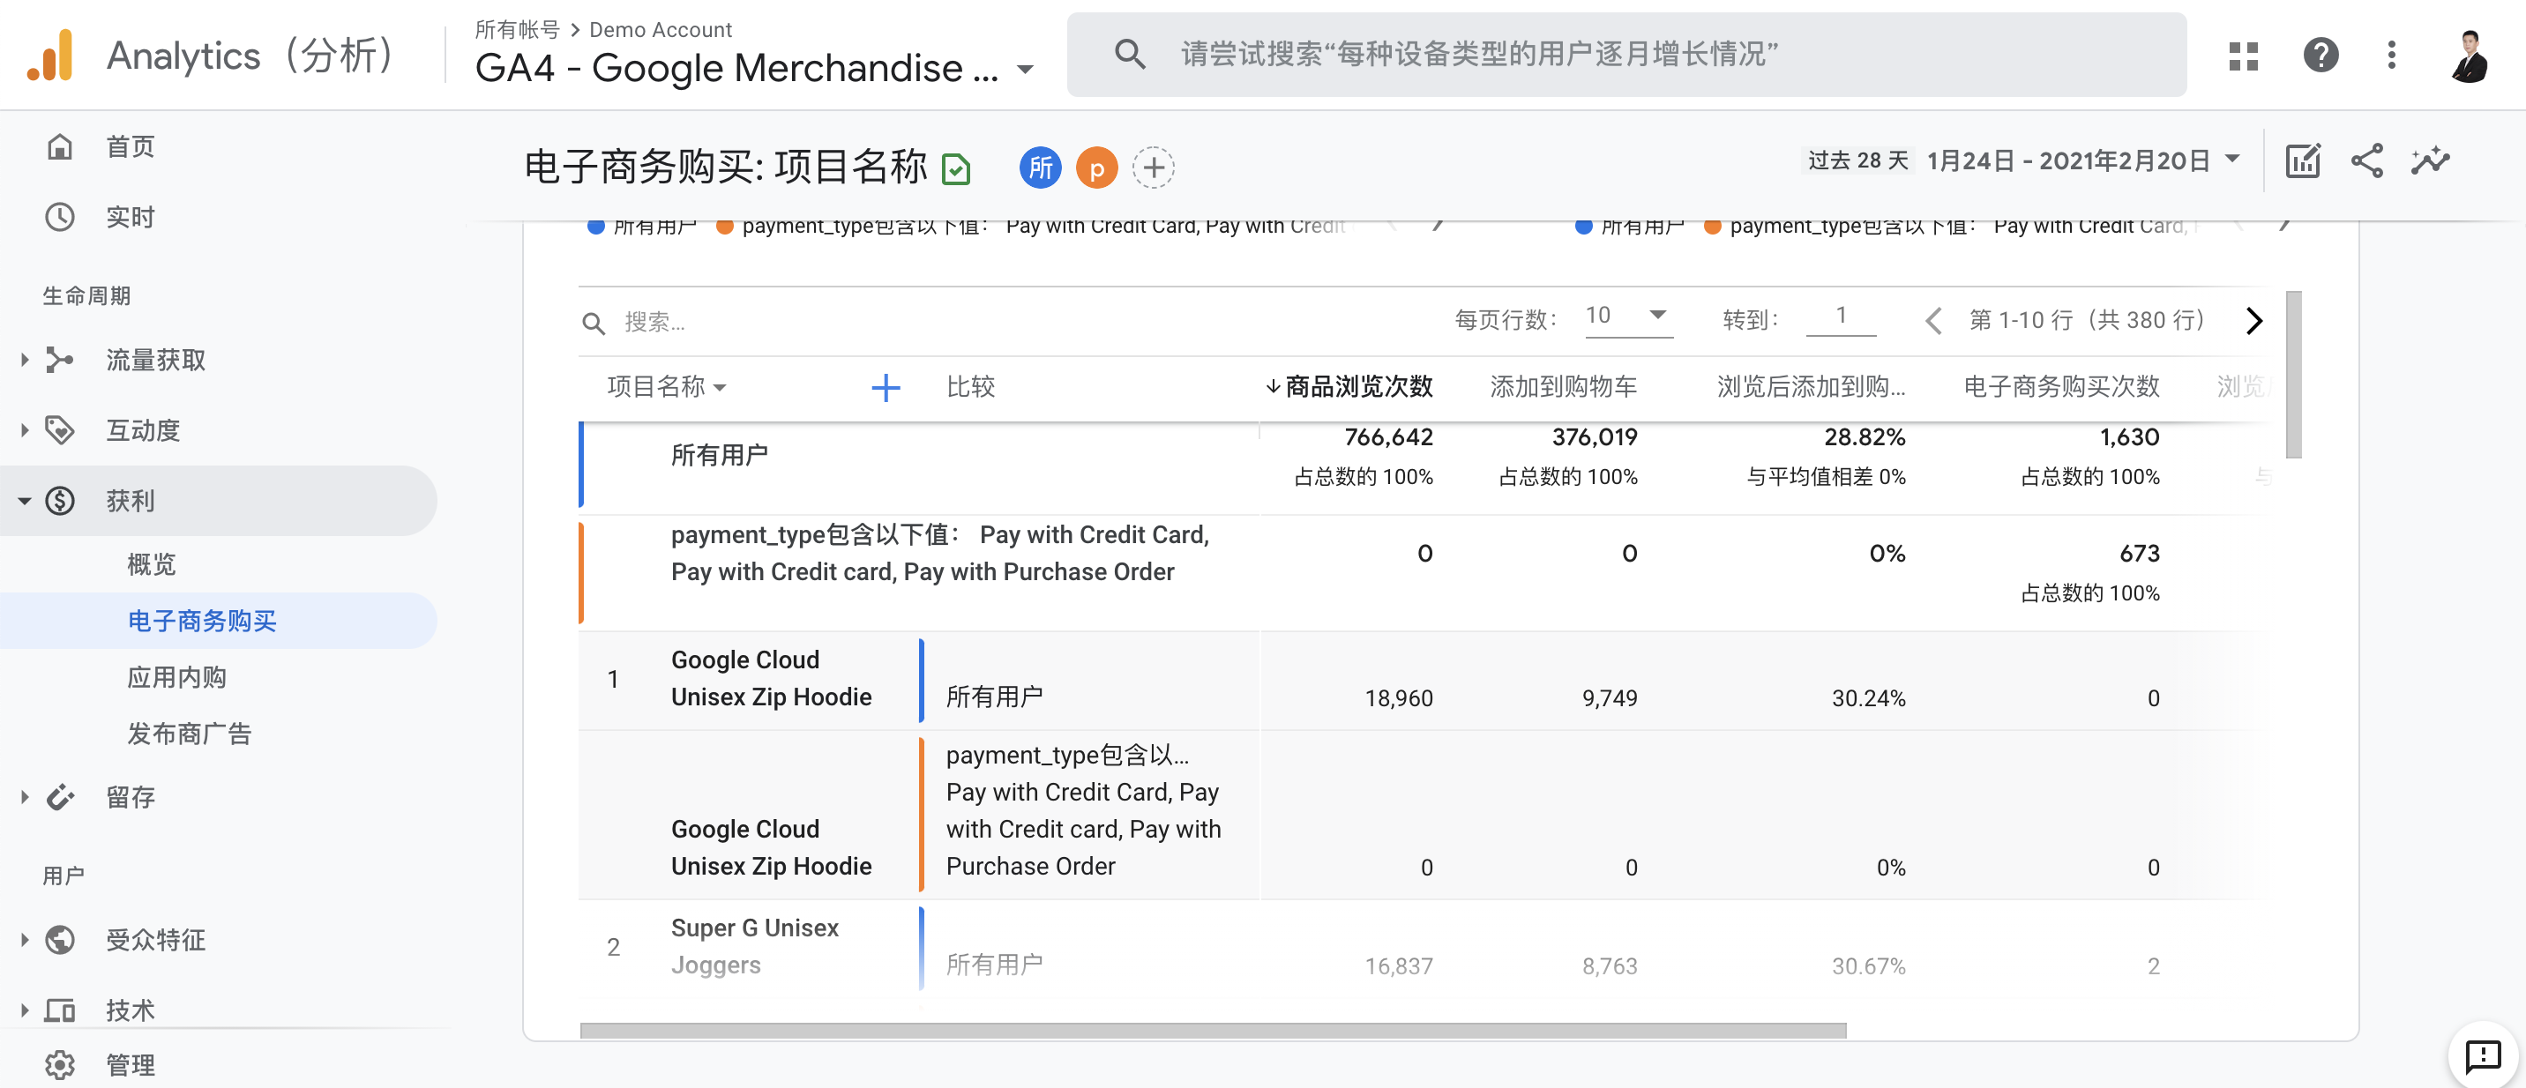Screen dimensions: 2526x1088
Task: Go to next page of table rows
Action: (2253, 321)
